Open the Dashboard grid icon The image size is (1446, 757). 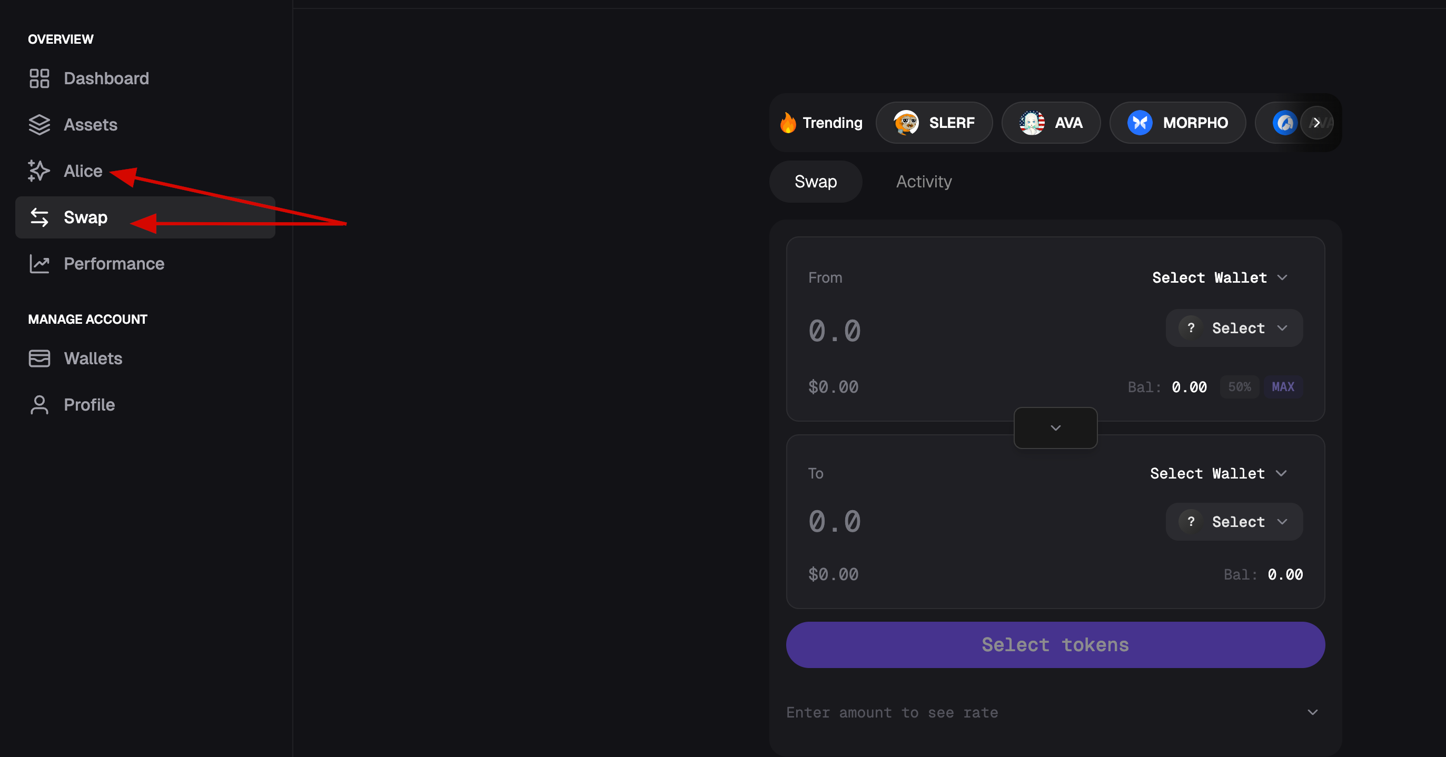point(39,78)
